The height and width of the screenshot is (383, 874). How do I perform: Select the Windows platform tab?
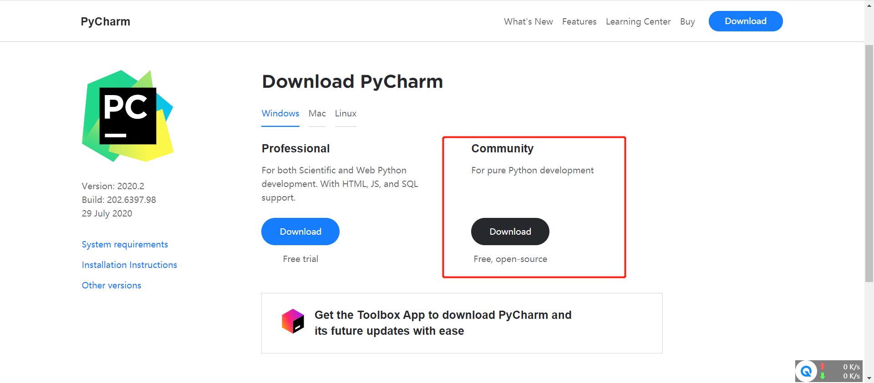(x=280, y=114)
